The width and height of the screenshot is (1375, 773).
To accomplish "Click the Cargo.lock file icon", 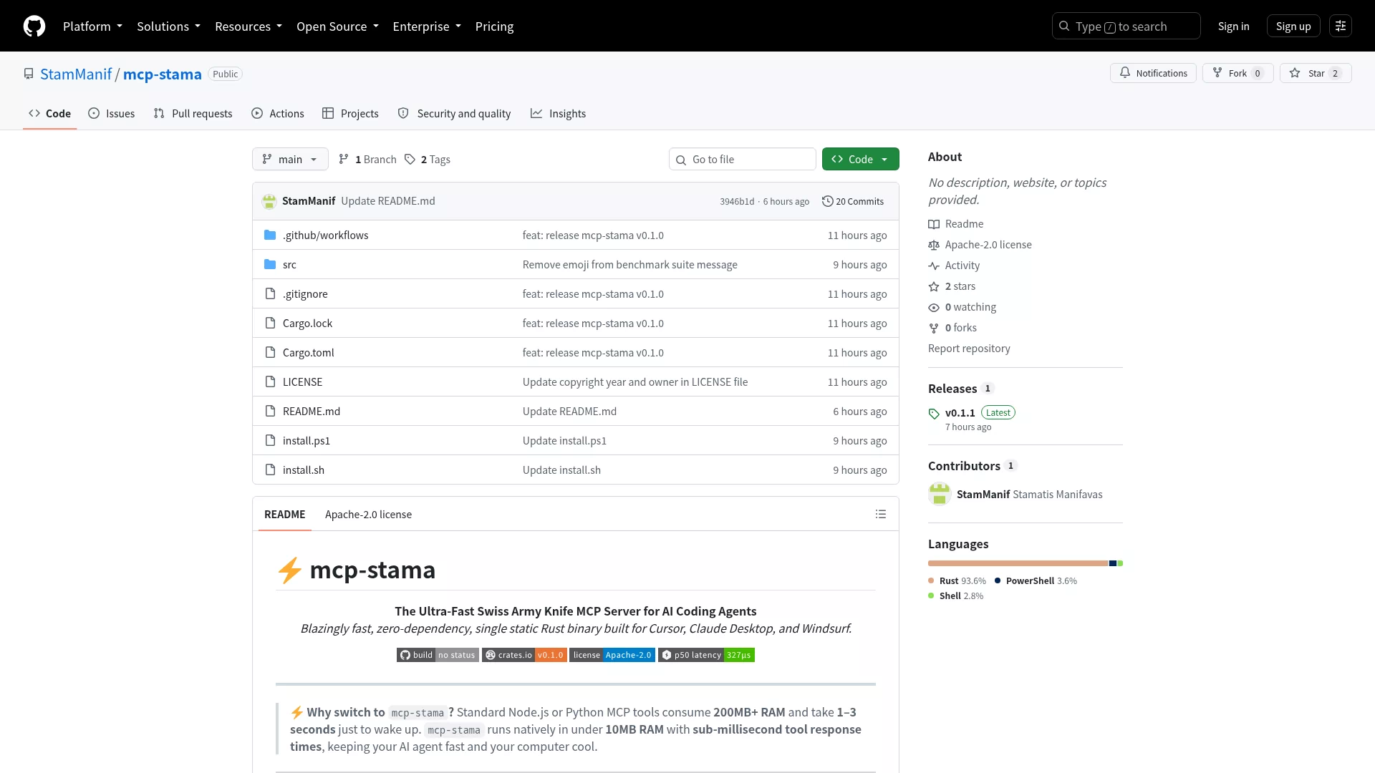I will point(270,323).
